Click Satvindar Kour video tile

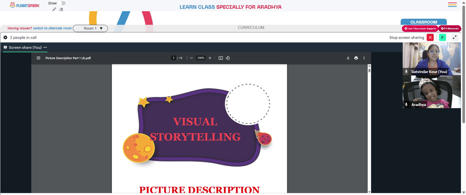coord(432,59)
